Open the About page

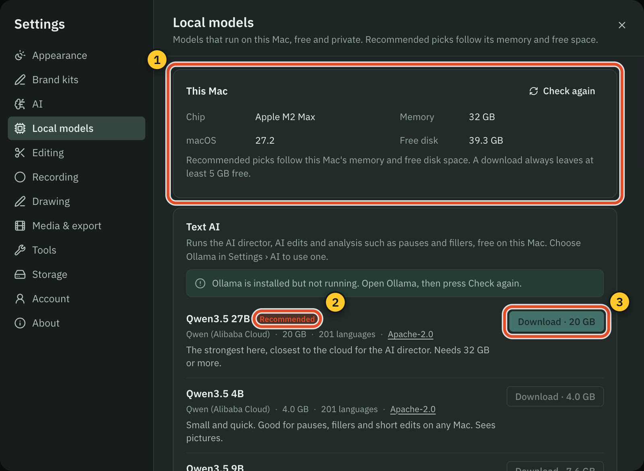click(76, 323)
